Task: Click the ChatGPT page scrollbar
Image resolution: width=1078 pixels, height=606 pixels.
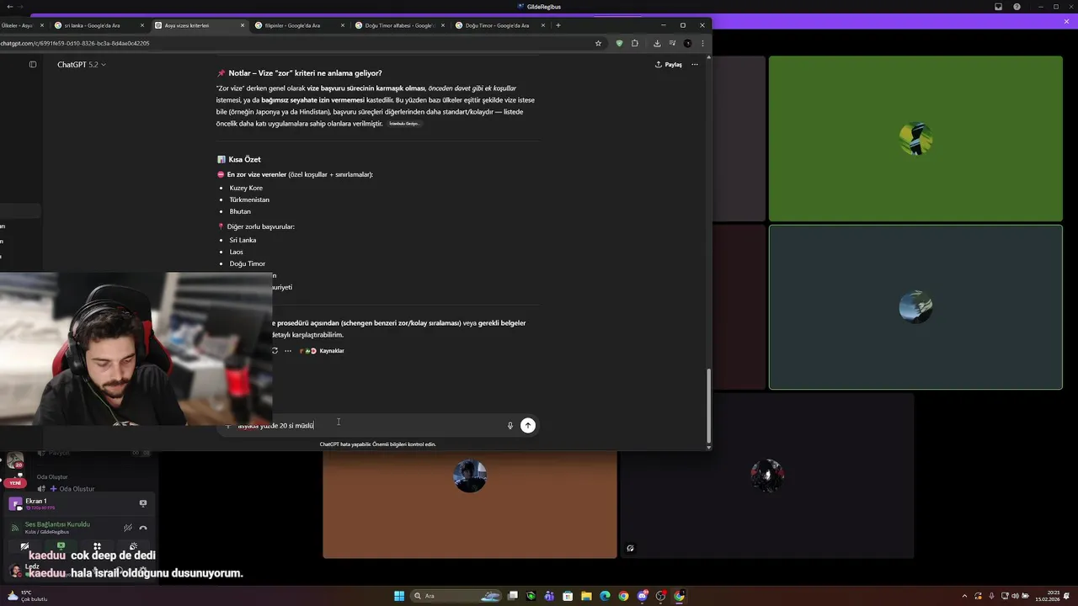Action: point(708,404)
